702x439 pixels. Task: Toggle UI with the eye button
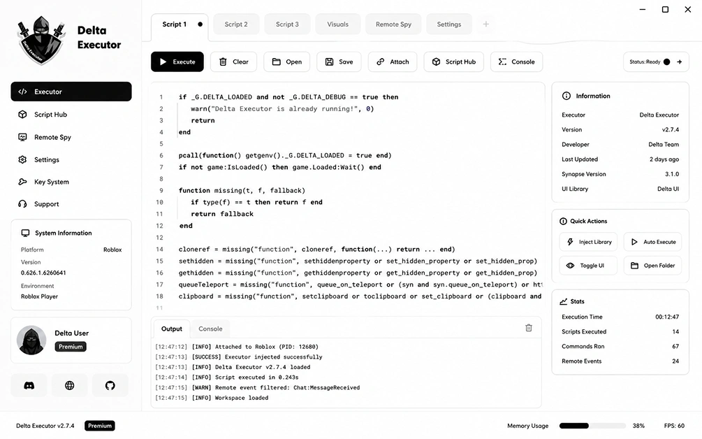588,266
